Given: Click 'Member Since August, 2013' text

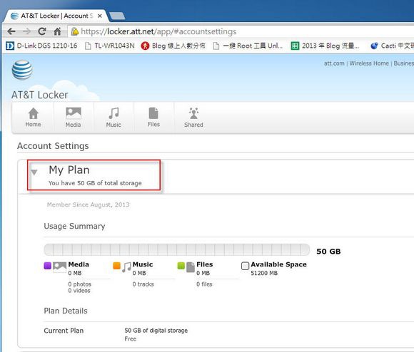Looking at the screenshot, I should pyautogui.click(x=89, y=205).
